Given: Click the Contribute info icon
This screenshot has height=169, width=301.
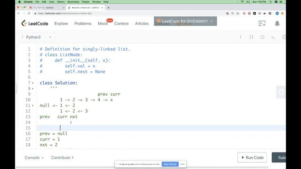Looking at the screenshot, I should click(x=72, y=158).
